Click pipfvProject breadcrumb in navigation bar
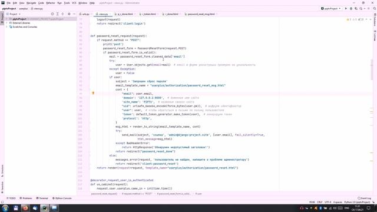The width and height of the screenshot is (377, 212). click(9, 8)
